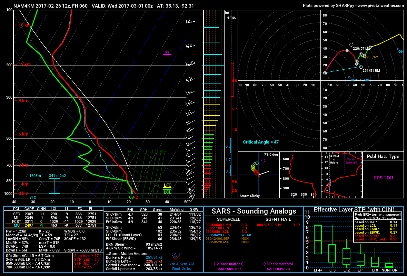Image resolution: width=407 pixels, height=276 pixels.
Task: Click the 'Corfidi Downshear =' row label
Action: 123,265
